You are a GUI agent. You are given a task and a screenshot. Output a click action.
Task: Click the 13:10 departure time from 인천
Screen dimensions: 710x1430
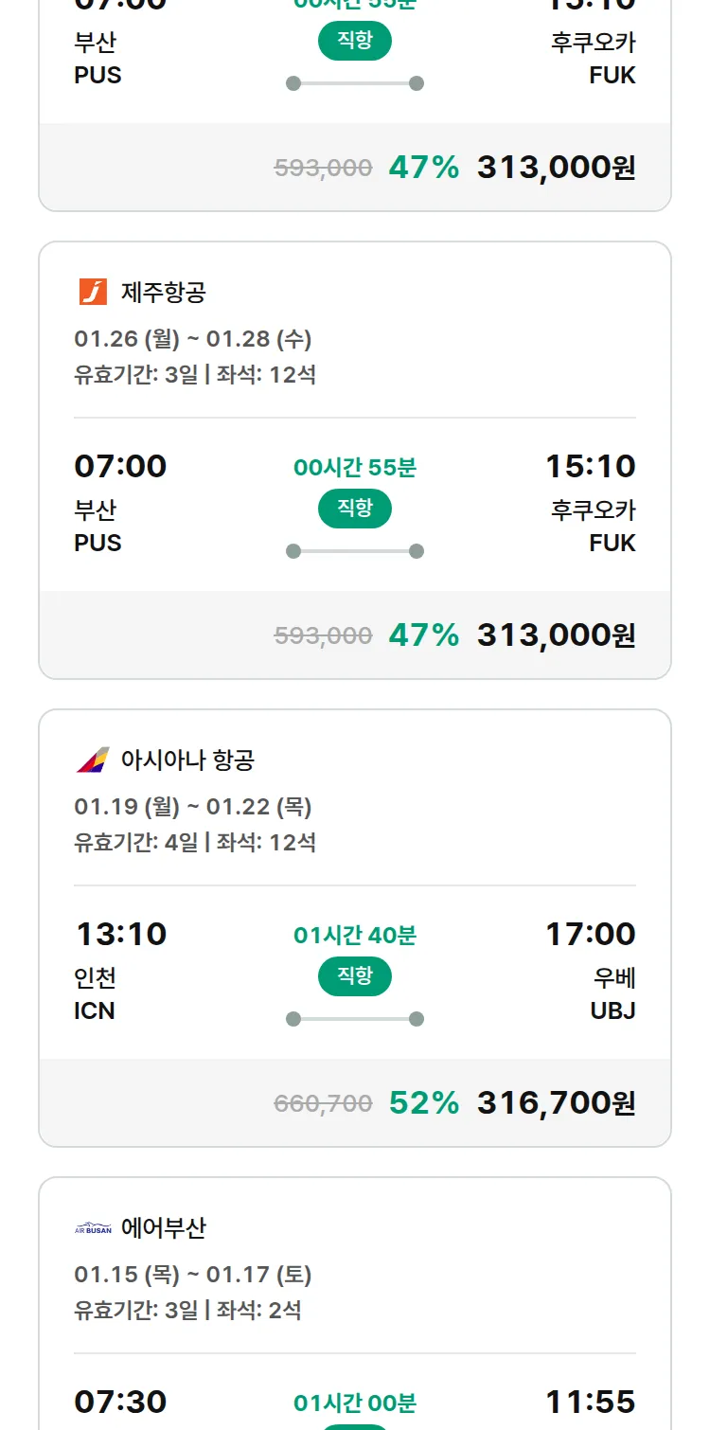click(x=121, y=934)
